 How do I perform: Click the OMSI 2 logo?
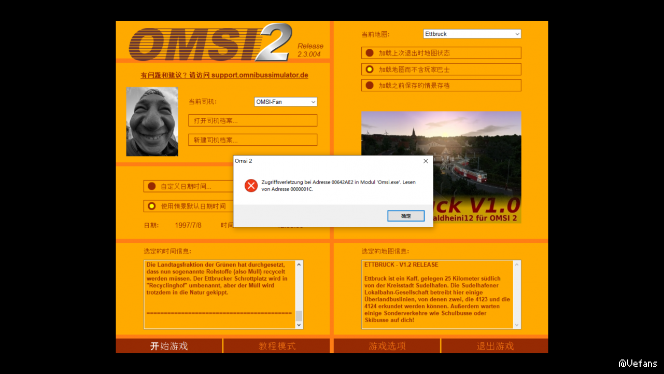[210, 43]
